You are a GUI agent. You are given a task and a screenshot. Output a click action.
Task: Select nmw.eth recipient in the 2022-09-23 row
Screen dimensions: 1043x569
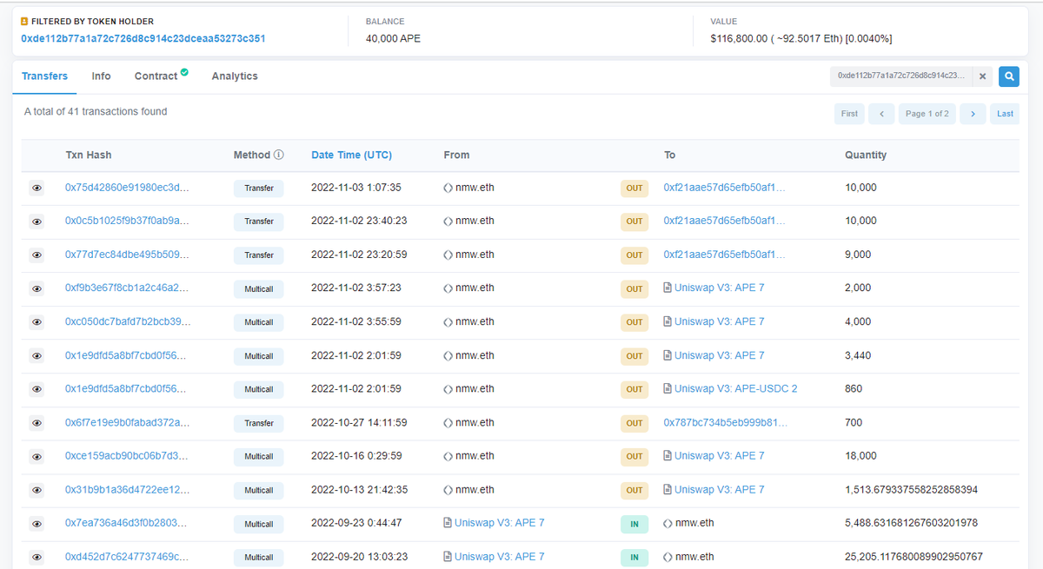[694, 523]
